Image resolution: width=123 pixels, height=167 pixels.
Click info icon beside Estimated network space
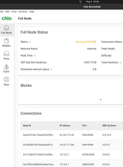(51, 69)
